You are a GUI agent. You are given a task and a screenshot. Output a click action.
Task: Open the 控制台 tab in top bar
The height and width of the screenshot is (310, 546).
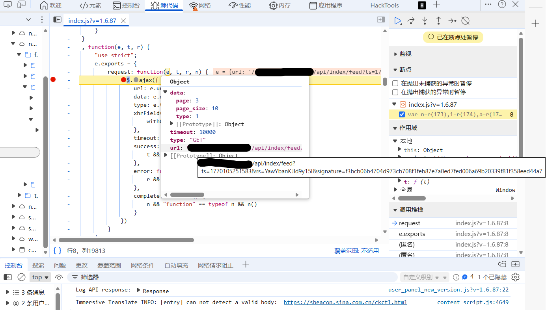(126, 6)
